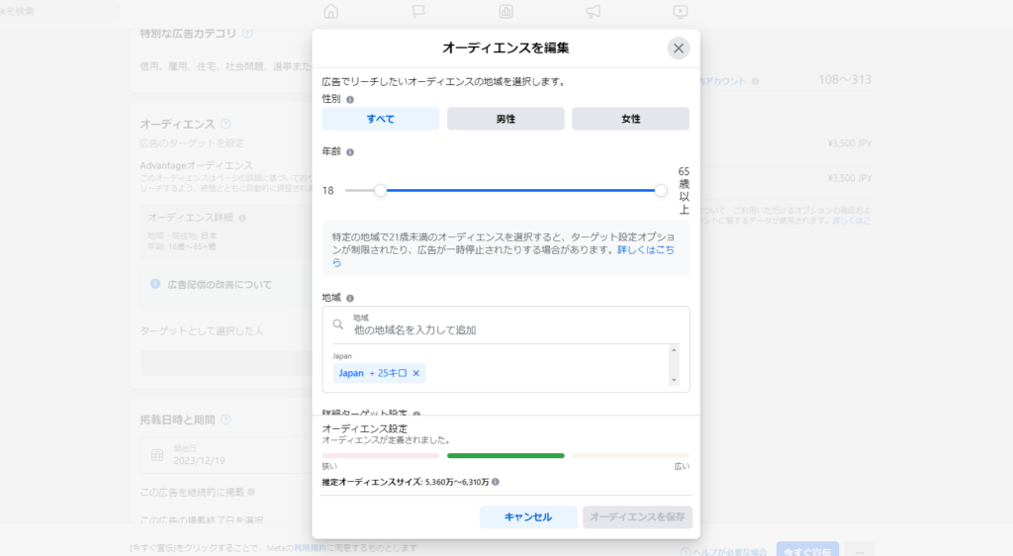The image size is (1013, 556).
Task: Select 男性 gender option
Action: point(506,119)
